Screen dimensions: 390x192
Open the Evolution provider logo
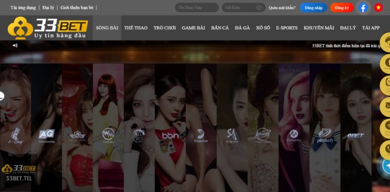click(x=201, y=136)
